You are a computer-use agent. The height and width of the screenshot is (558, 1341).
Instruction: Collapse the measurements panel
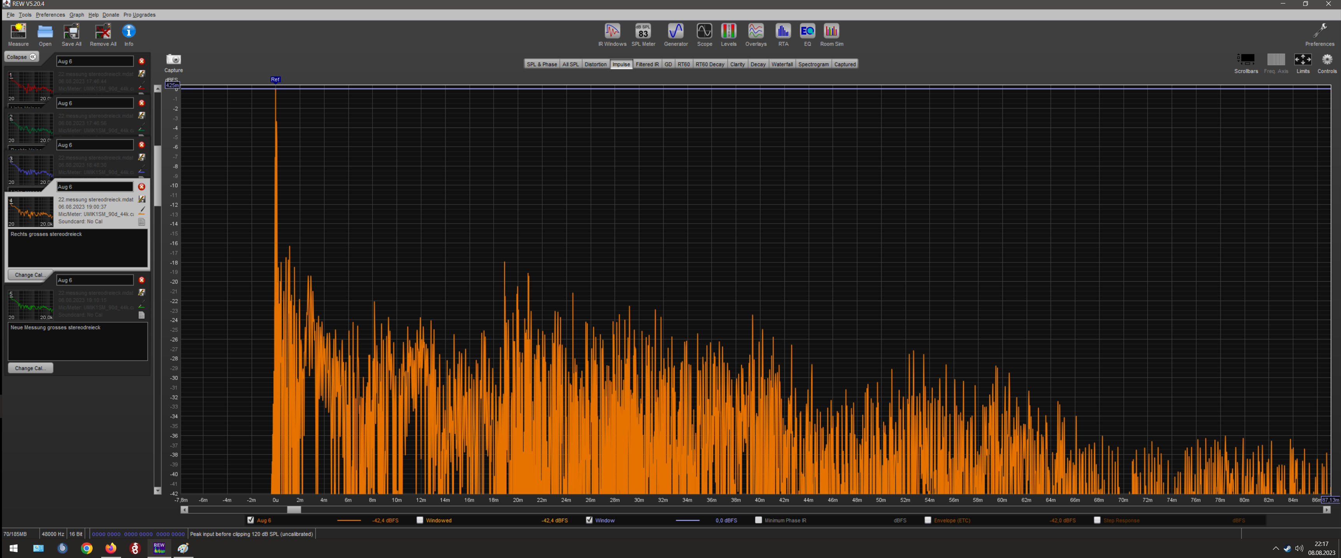point(21,57)
